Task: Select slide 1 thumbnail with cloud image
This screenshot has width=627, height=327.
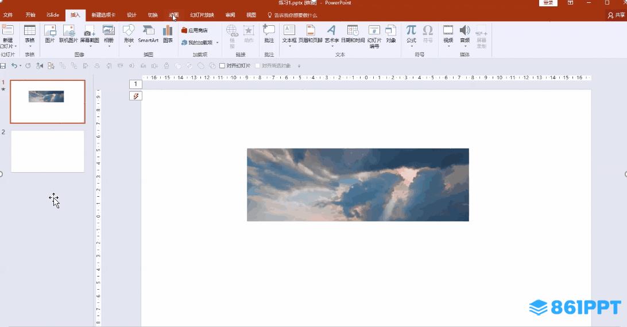Action: pyautogui.click(x=48, y=102)
